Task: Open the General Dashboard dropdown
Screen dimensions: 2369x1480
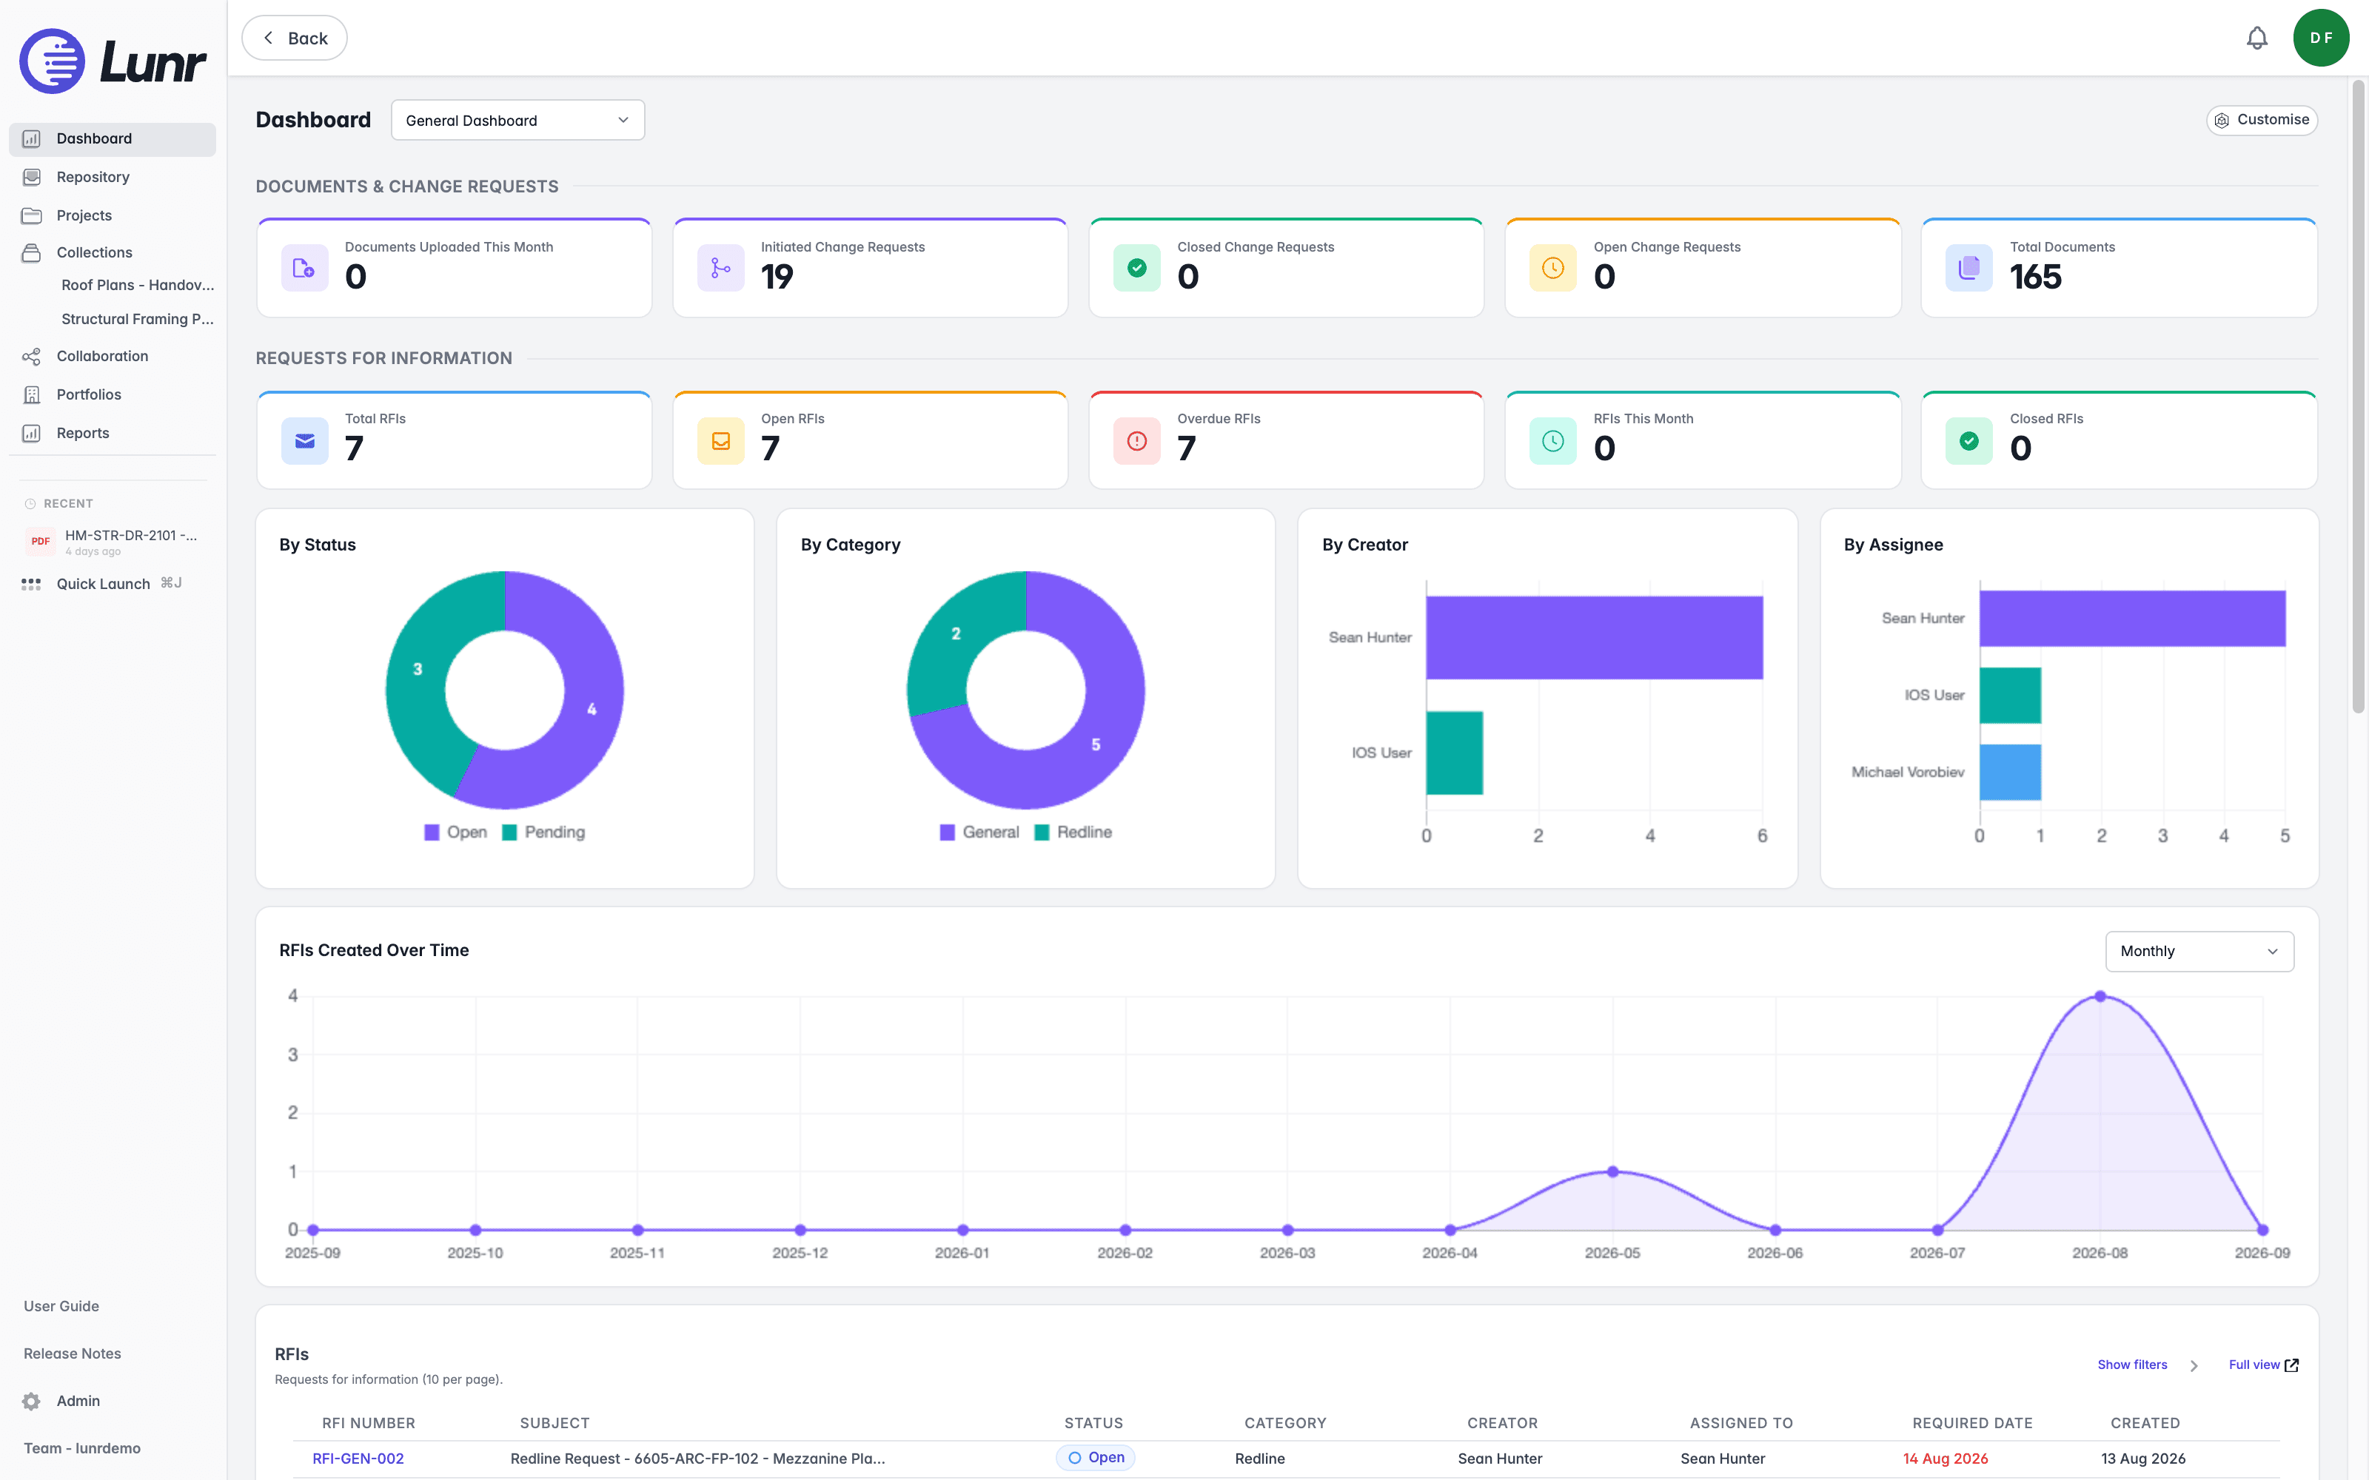Action: coord(518,121)
